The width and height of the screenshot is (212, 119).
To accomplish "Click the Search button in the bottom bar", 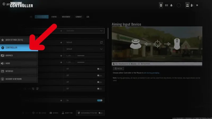I will click(54, 113).
